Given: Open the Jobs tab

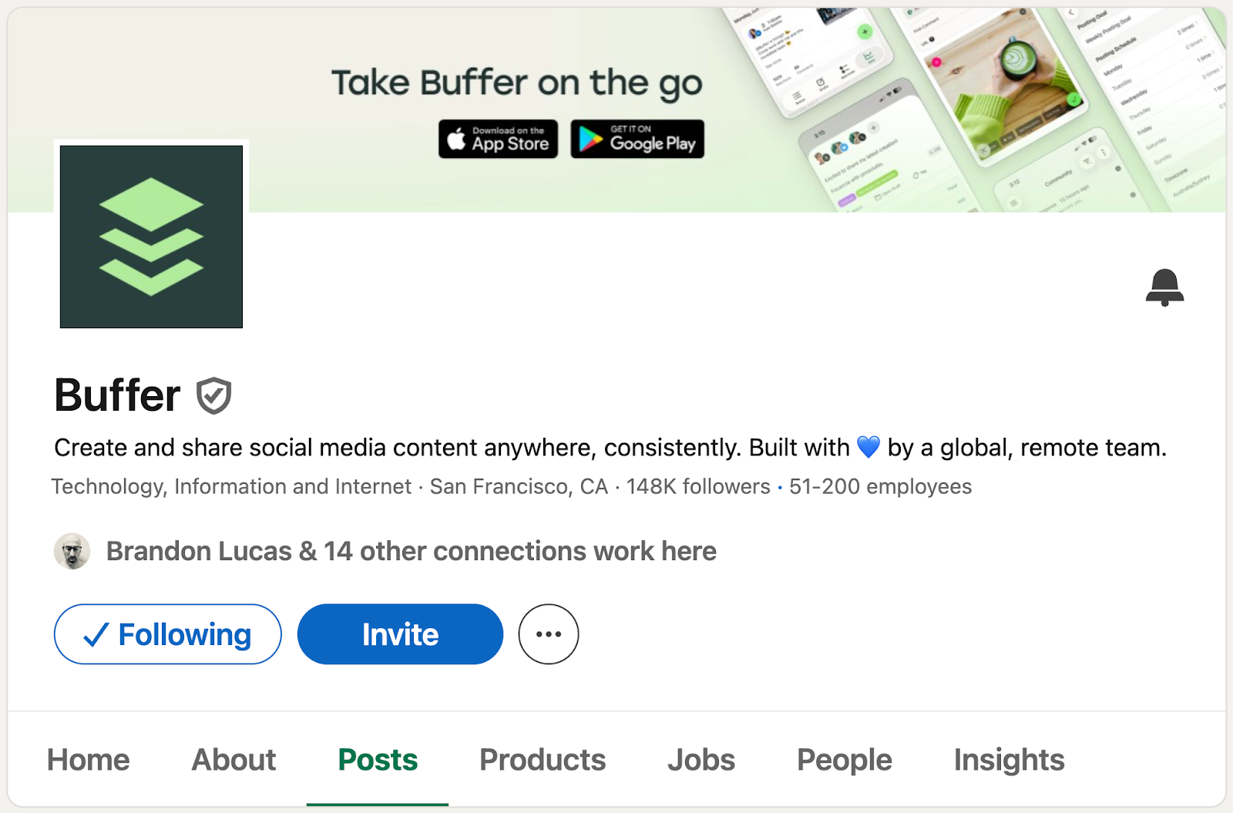Looking at the screenshot, I should (x=700, y=760).
